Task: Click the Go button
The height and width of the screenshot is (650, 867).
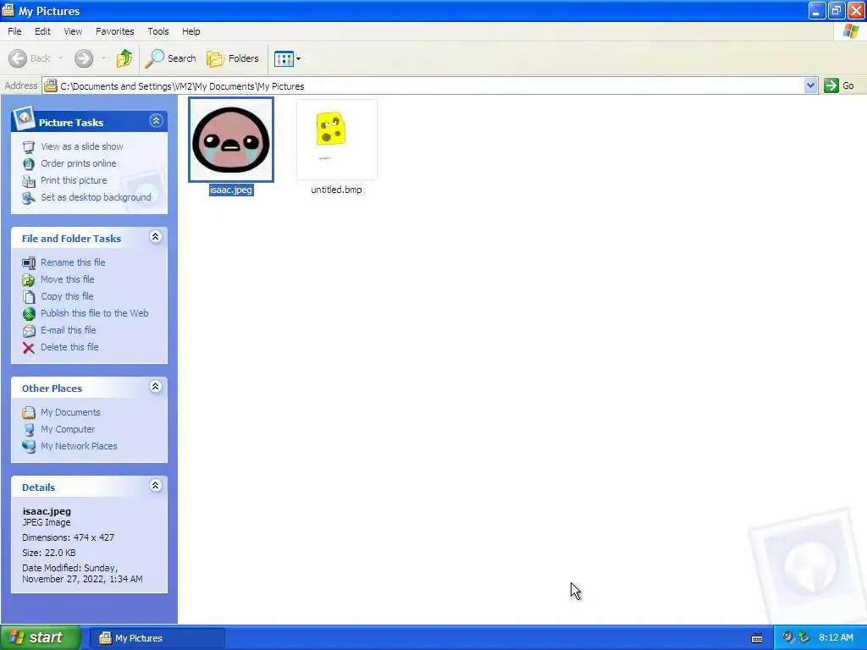Action: 839,85
